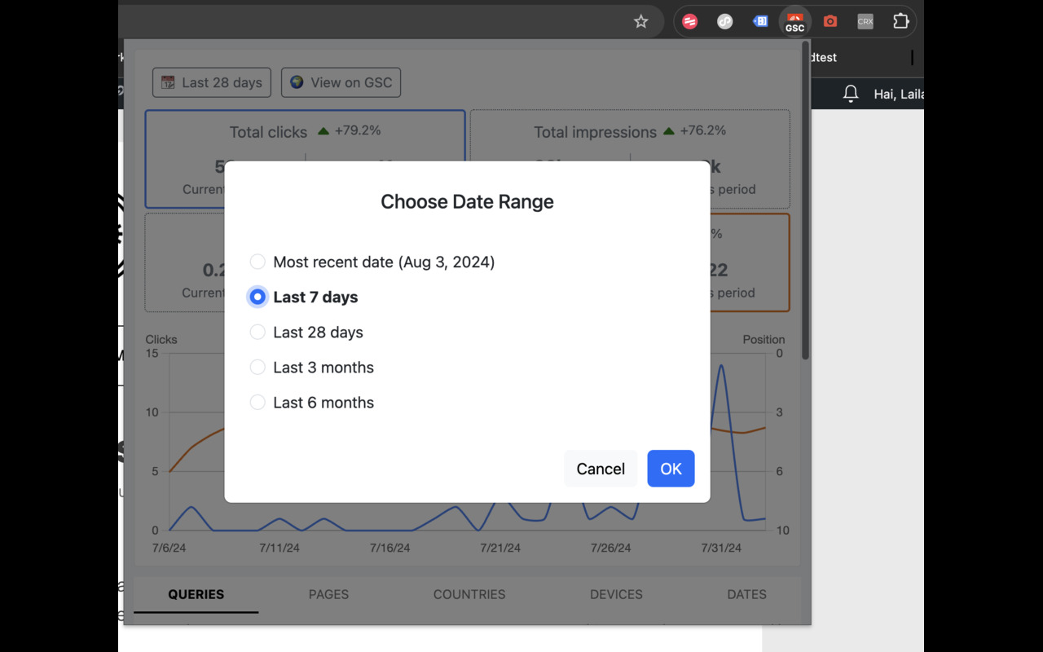Open the pink extension icon in toolbar
Viewport: 1043px width, 652px height.
[689, 21]
